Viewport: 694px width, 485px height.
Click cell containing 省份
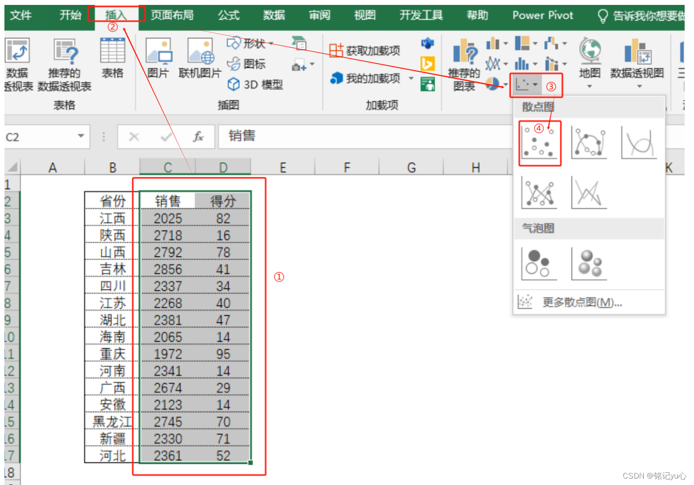(x=113, y=201)
